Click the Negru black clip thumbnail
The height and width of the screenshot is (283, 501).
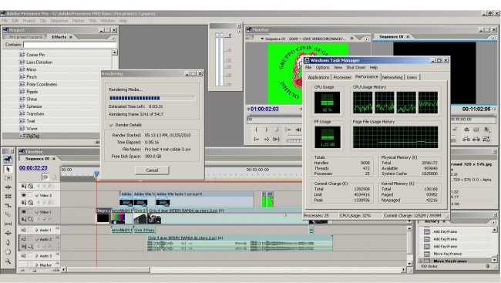coord(103,218)
